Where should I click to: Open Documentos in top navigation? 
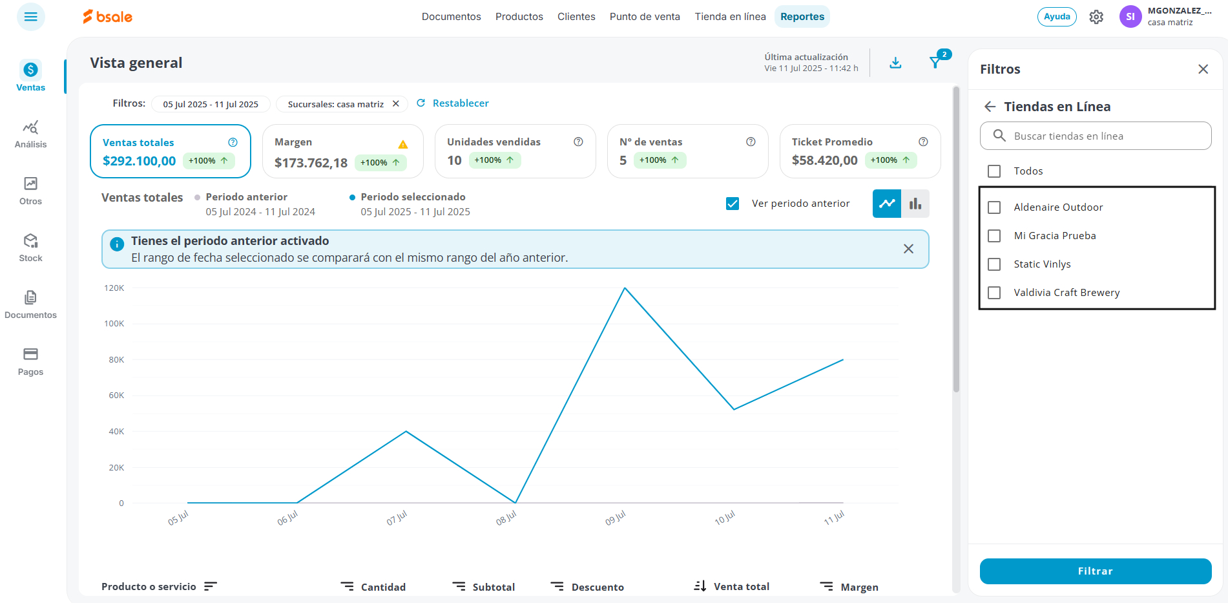pos(452,17)
